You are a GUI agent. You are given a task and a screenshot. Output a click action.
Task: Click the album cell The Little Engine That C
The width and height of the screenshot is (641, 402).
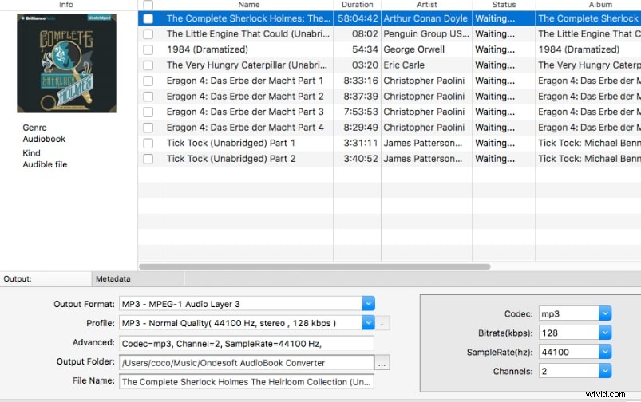tap(589, 34)
